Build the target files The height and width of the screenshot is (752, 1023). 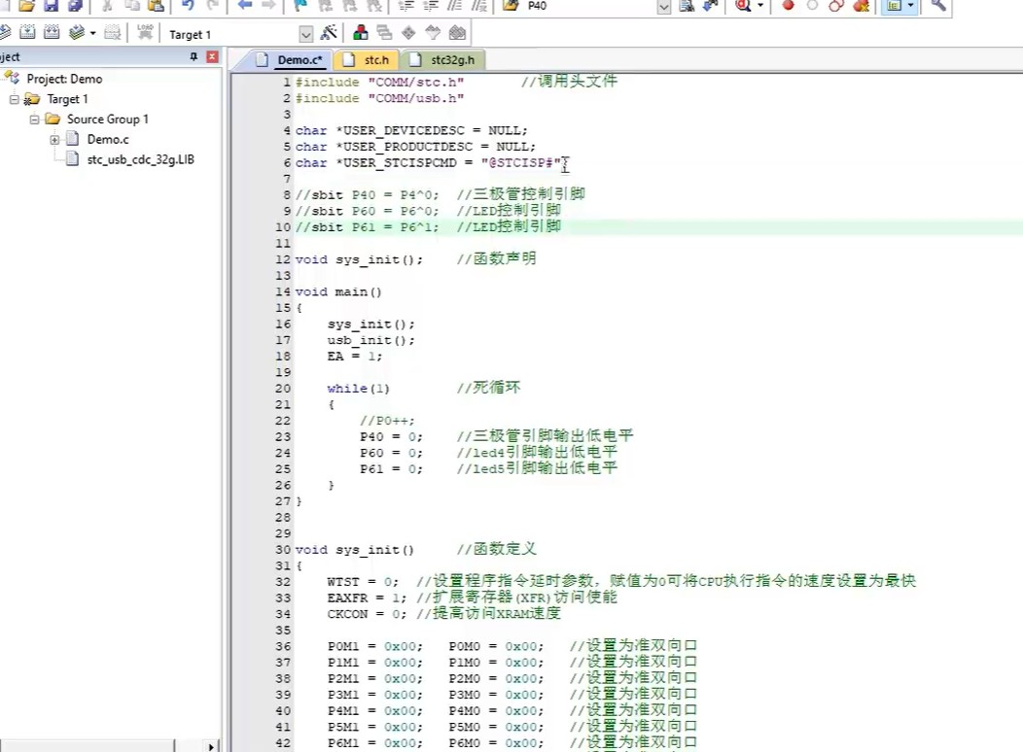pos(27,33)
